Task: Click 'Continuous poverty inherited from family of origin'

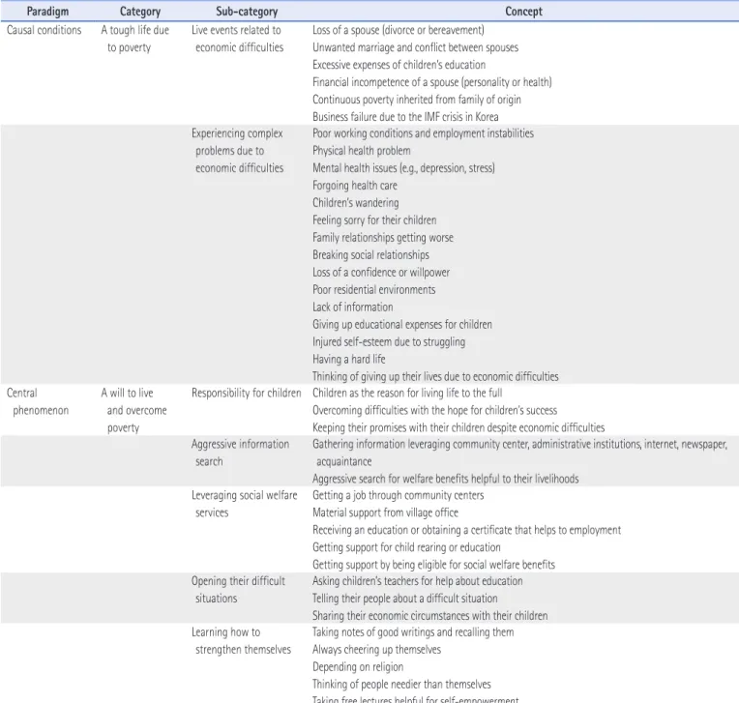Action: [417, 100]
